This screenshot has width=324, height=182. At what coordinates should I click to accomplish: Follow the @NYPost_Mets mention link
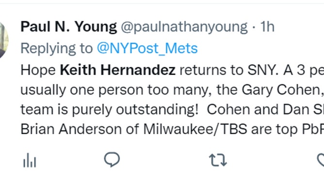(x=147, y=48)
